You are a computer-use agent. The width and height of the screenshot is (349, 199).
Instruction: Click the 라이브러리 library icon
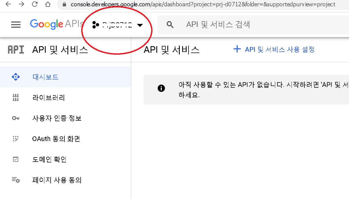16,98
